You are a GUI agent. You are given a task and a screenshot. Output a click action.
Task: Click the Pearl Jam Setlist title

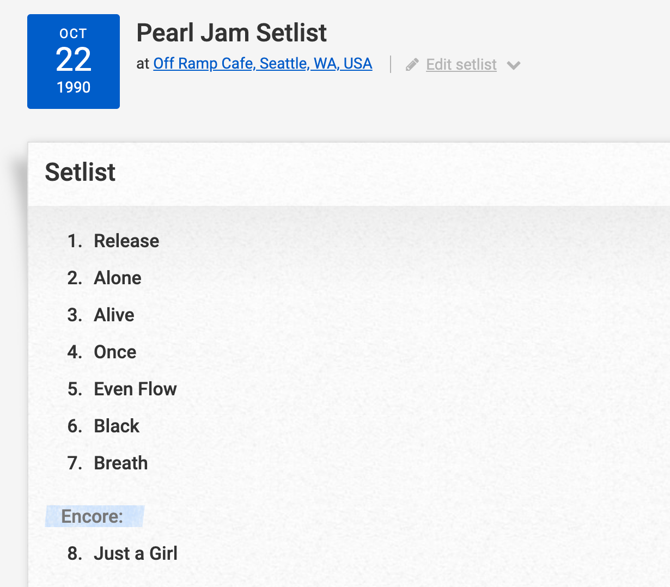(231, 33)
